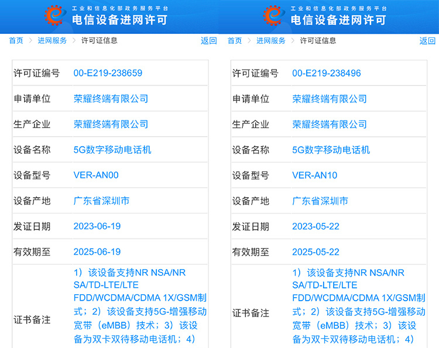Select expiry date 2025-05-22

316,251
